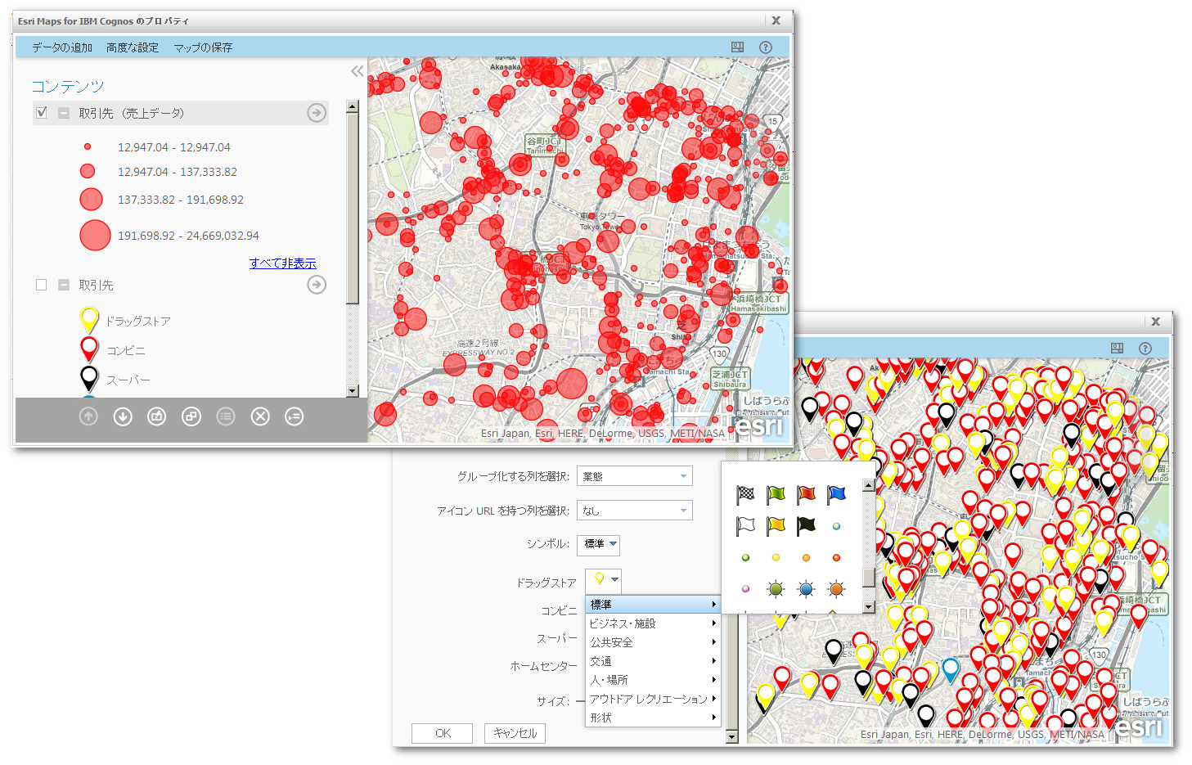Close the rear map window
This screenshot has width=1192, height=765.
1156,322
